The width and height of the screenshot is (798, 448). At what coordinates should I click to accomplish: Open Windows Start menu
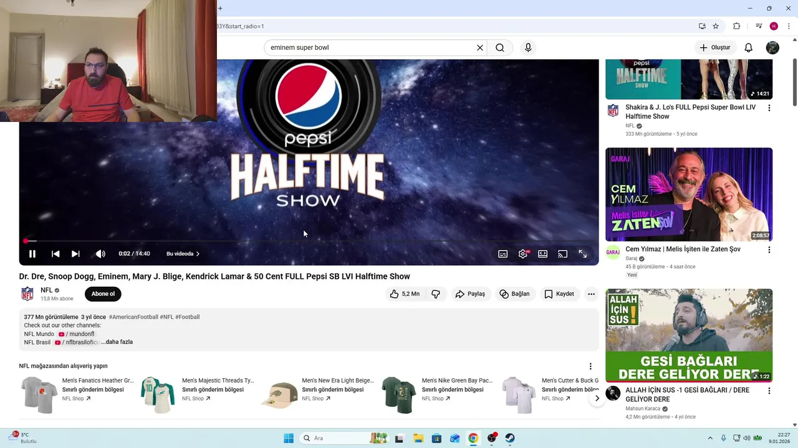tap(289, 438)
